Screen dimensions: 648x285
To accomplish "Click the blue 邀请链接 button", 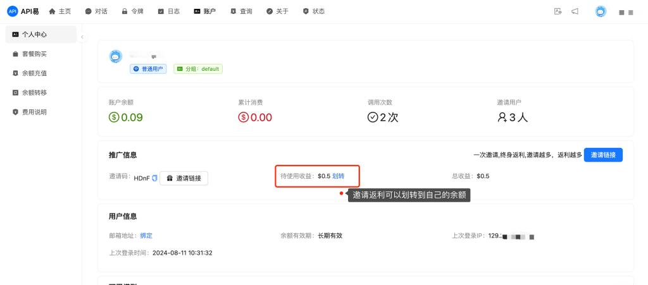I will click(603, 155).
